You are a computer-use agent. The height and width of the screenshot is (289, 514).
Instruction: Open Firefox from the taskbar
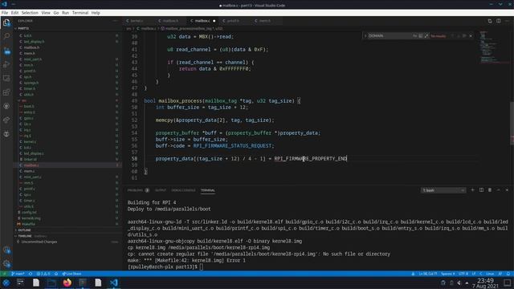[x=67, y=283]
